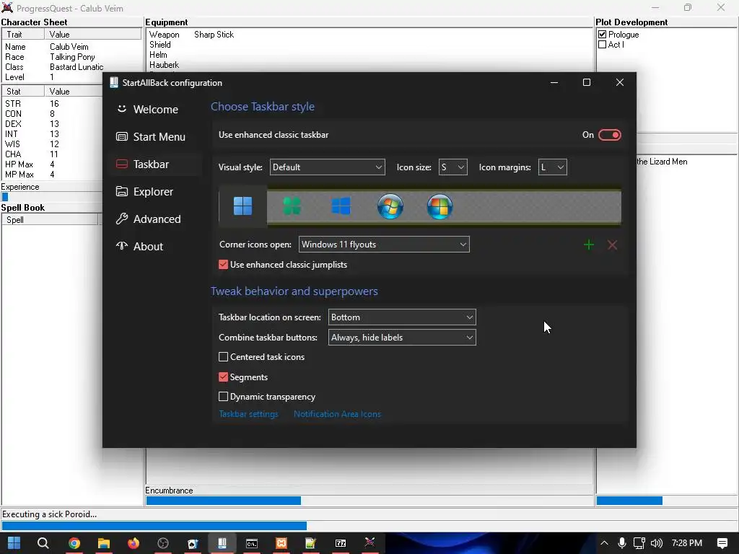Enable Centered task icons checkbox

point(224,357)
